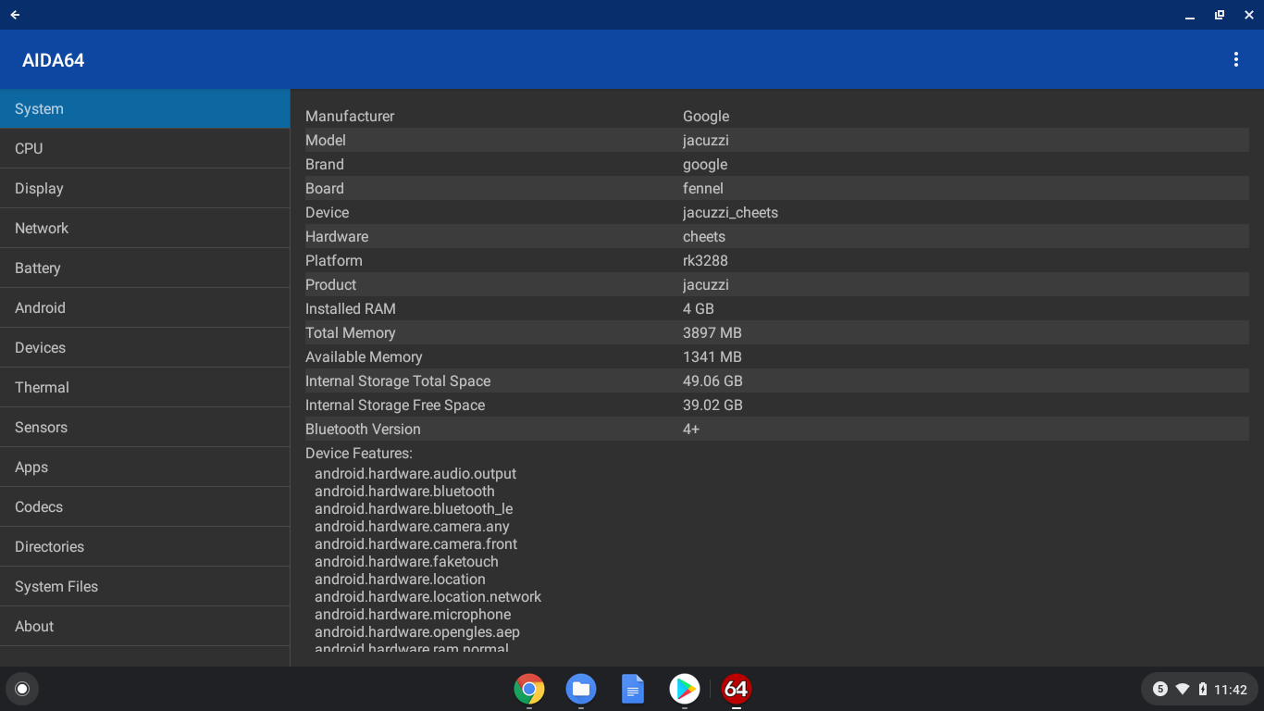
Task: Click android.hardware.faketouch feature
Action: click(406, 562)
